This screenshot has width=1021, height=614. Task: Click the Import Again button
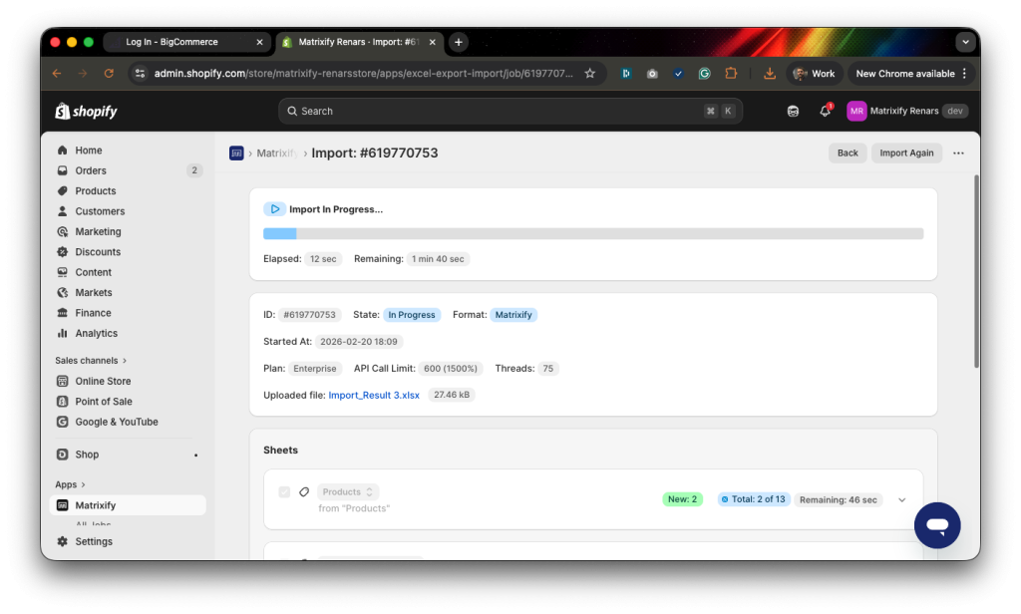click(906, 153)
